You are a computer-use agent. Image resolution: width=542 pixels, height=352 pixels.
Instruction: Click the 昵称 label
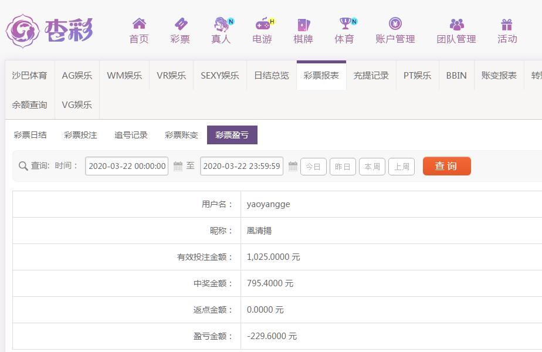point(222,231)
